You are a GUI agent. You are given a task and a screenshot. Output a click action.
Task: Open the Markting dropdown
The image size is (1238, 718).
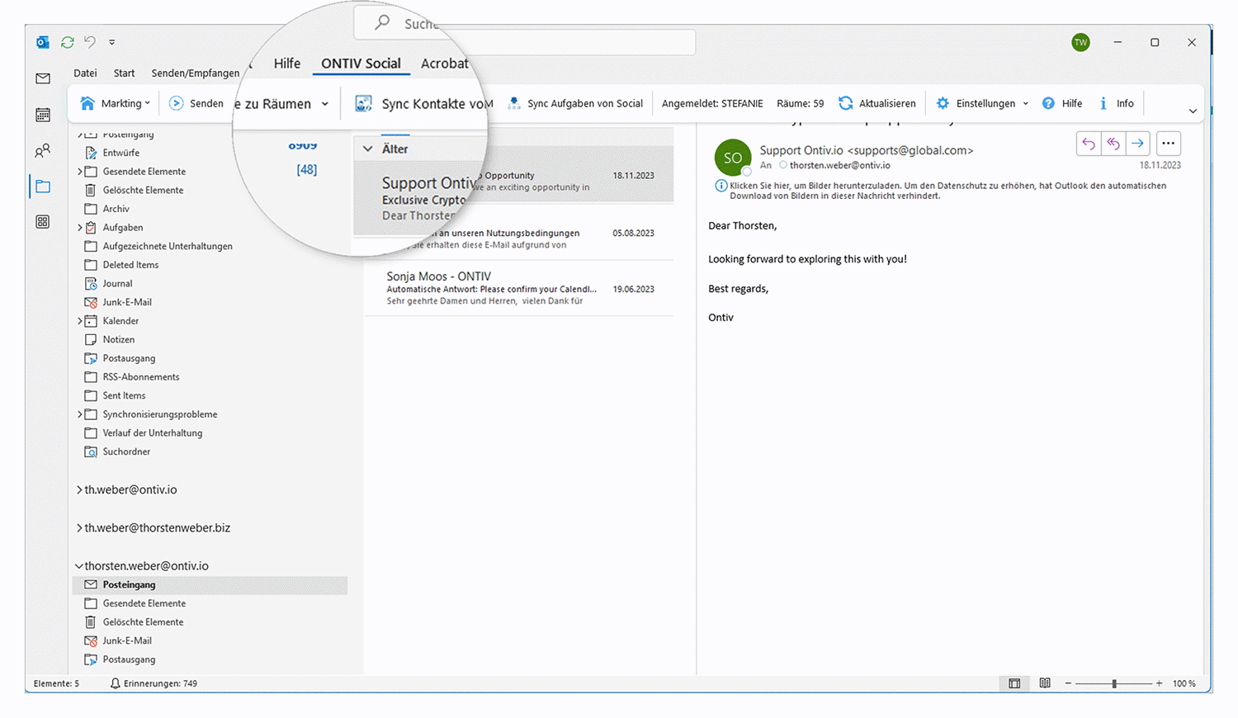[x=116, y=103]
